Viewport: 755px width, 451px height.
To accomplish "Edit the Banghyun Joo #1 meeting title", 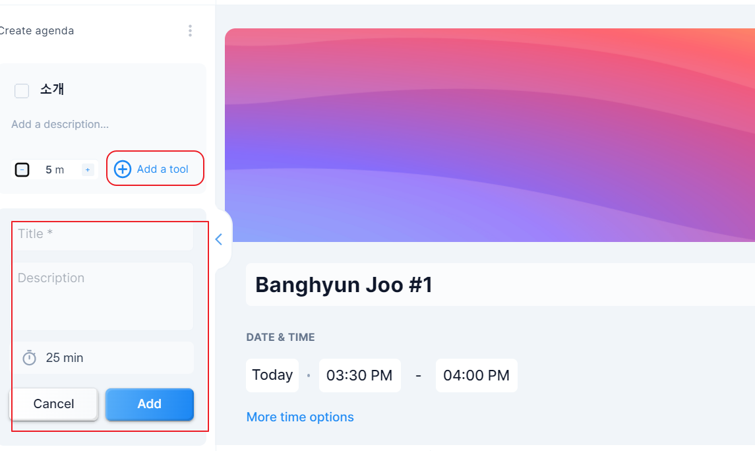I will (500, 284).
